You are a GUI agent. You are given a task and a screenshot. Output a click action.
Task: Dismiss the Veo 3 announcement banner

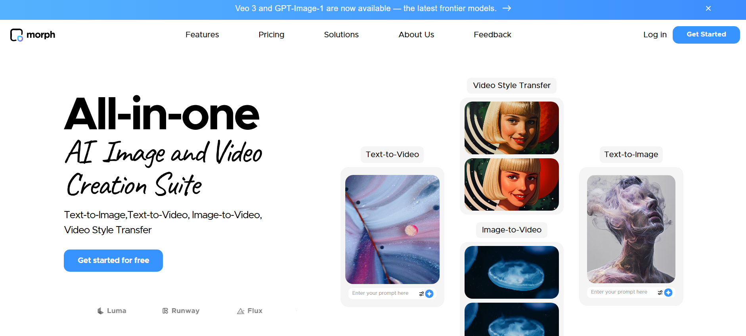click(708, 8)
